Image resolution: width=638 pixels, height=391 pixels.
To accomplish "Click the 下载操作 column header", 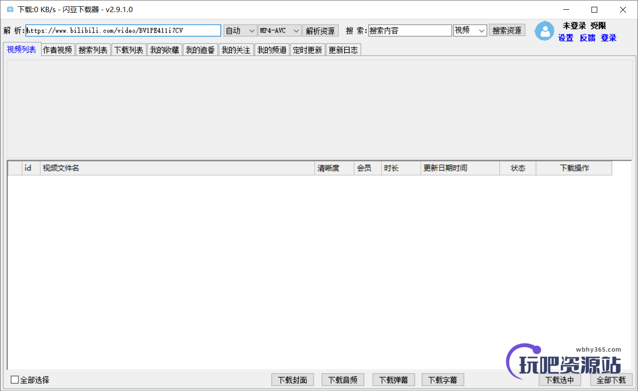I will coord(574,168).
